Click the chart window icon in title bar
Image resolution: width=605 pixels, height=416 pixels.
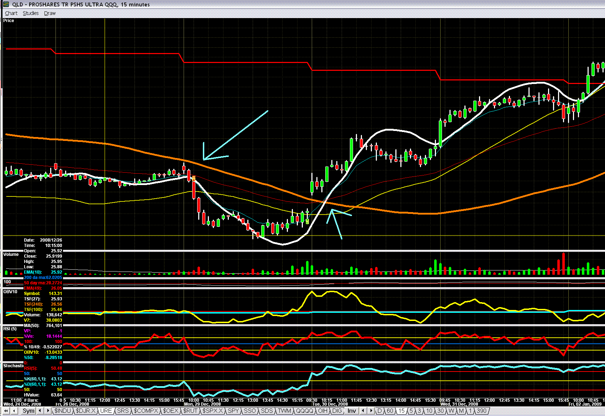tap(6, 4)
